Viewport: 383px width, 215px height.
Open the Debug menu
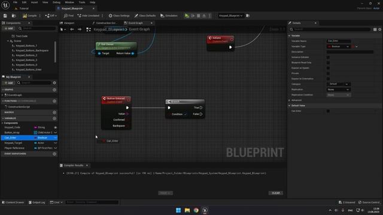56,2
